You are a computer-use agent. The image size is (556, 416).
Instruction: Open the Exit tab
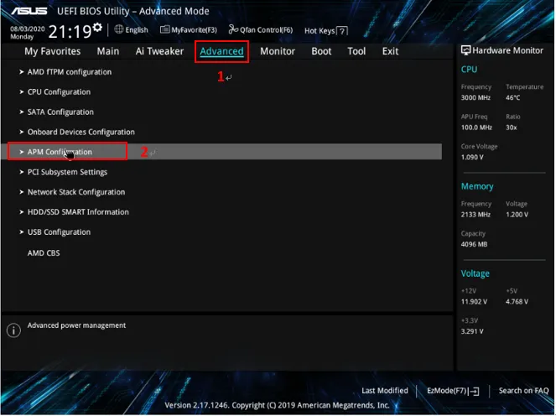click(x=391, y=51)
